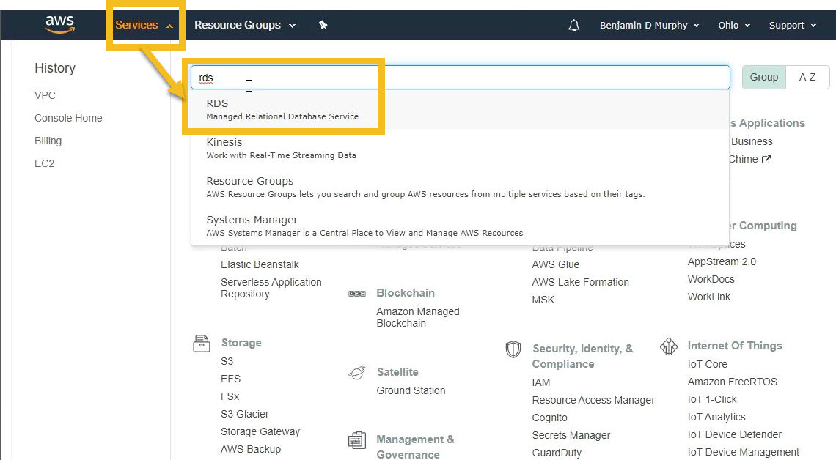Click the AWS logo
This screenshot has width=836, height=460.
point(59,24)
